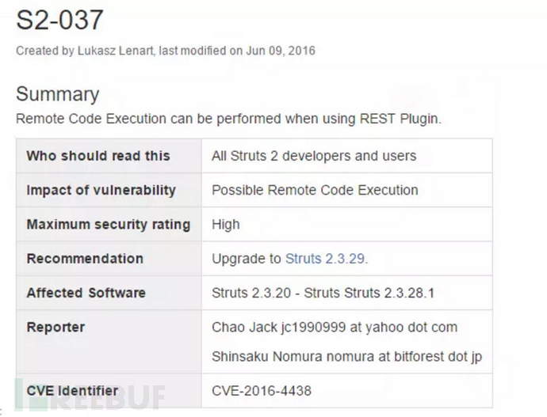The image size is (547, 417).
Task: Click the S2-037 page title
Action: (x=59, y=21)
